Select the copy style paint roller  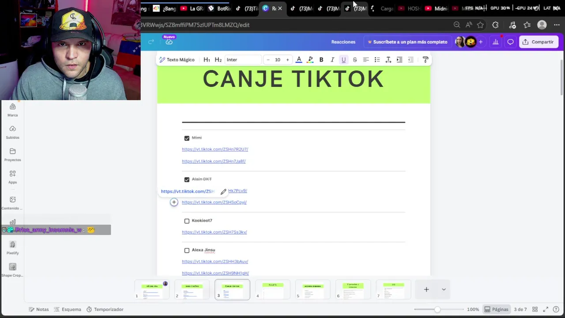point(426,60)
